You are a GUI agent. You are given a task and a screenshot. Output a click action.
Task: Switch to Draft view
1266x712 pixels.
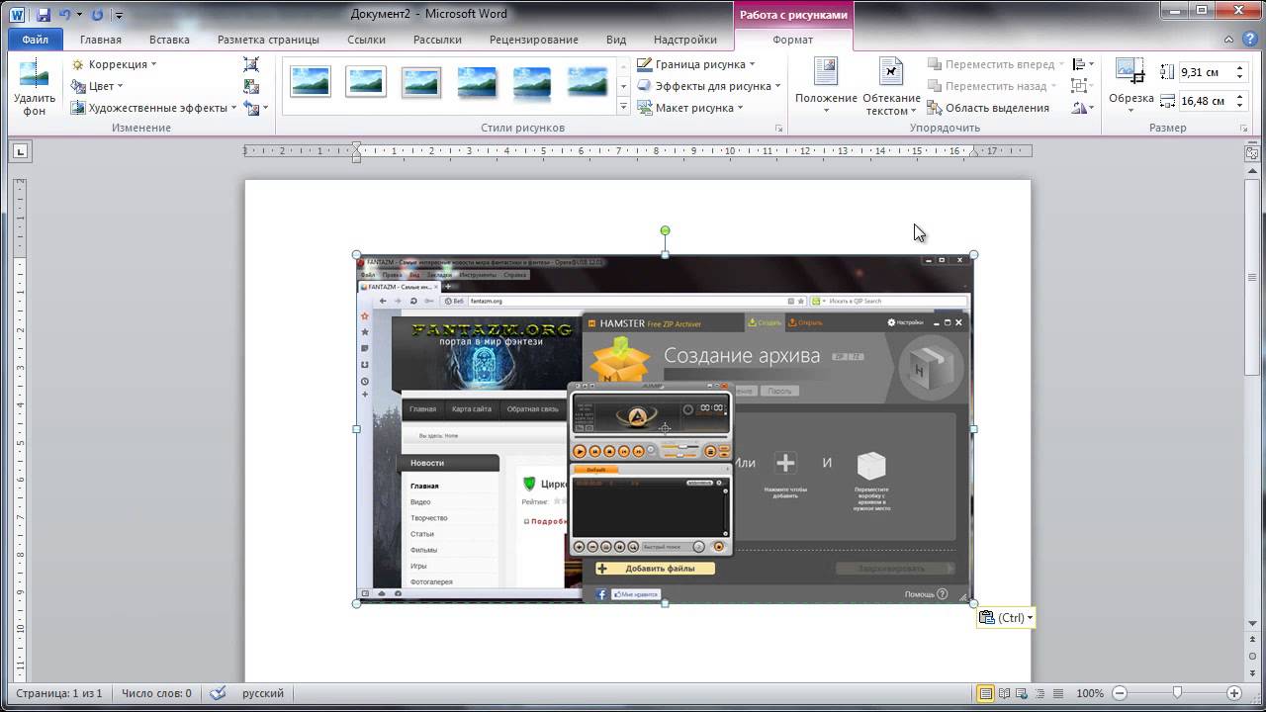[1057, 693]
